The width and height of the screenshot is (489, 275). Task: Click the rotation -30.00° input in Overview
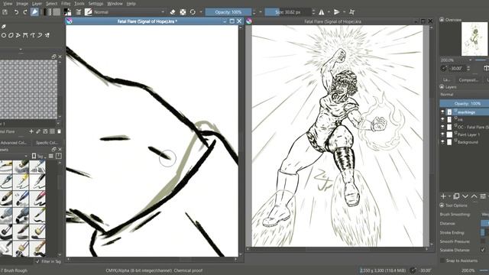click(x=457, y=68)
